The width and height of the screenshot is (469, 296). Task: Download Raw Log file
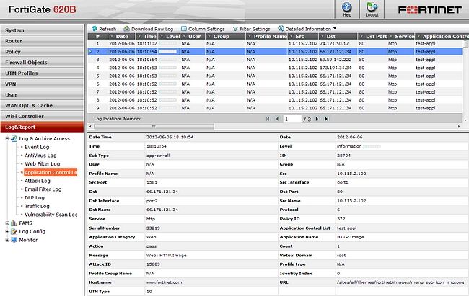(149, 29)
